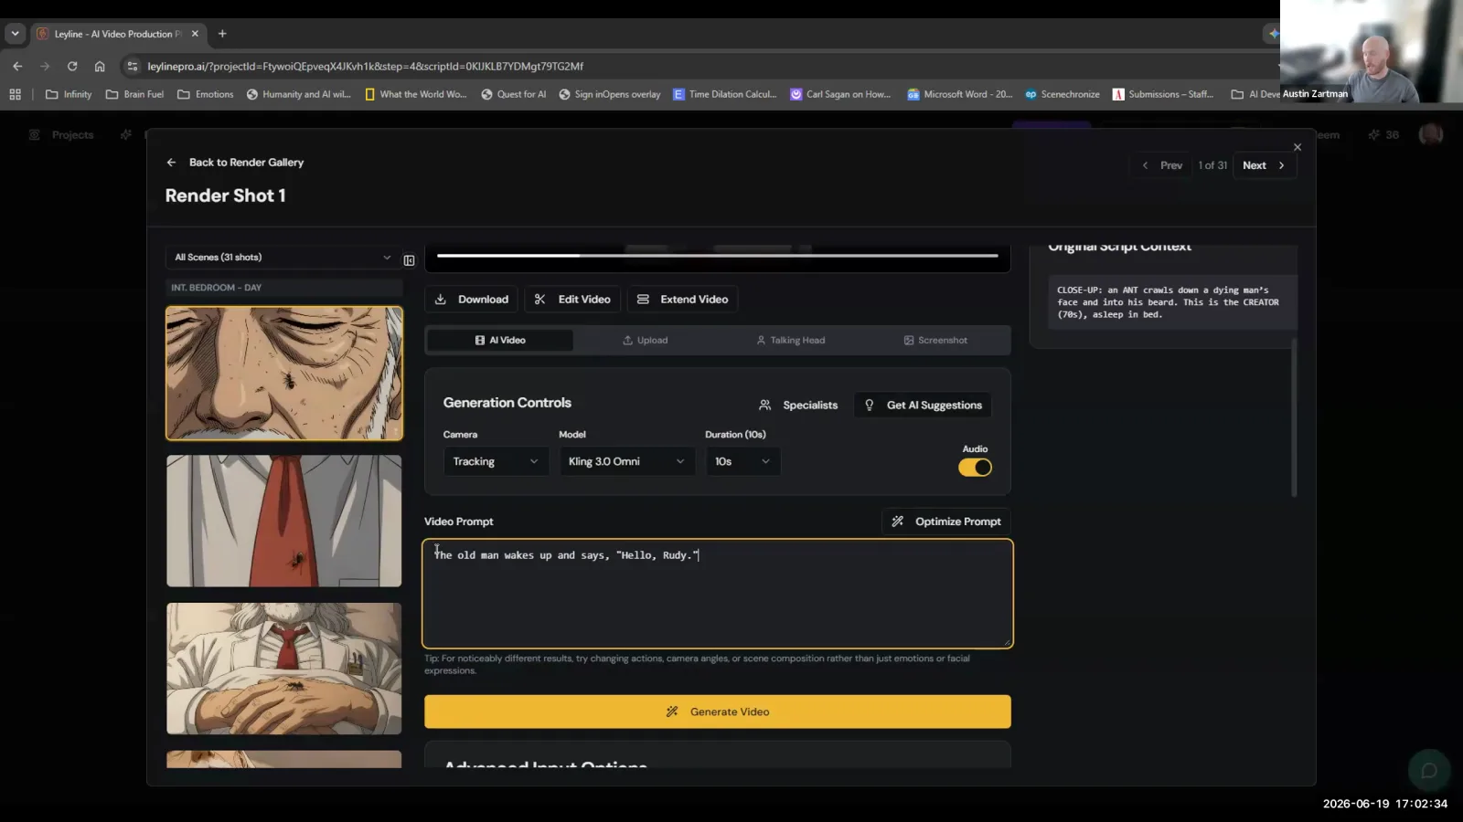Click the browser back arrow
The width and height of the screenshot is (1463, 822).
17,66
